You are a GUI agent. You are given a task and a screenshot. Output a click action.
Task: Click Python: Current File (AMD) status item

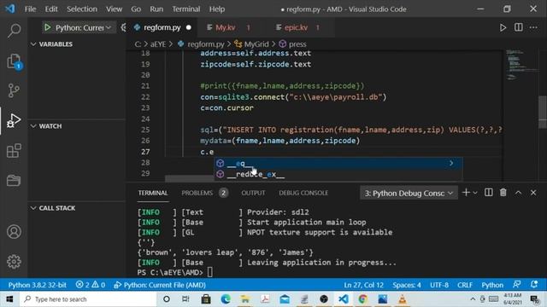(x=160, y=285)
